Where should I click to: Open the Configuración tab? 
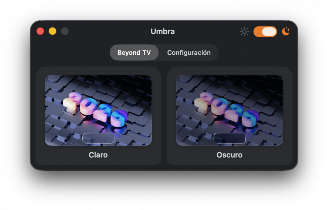coord(189,52)
